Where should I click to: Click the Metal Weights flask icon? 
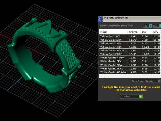[x=100, y=19]
